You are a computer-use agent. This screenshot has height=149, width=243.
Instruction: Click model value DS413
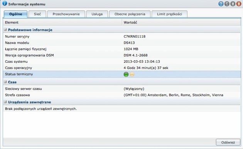coord(129,43)
